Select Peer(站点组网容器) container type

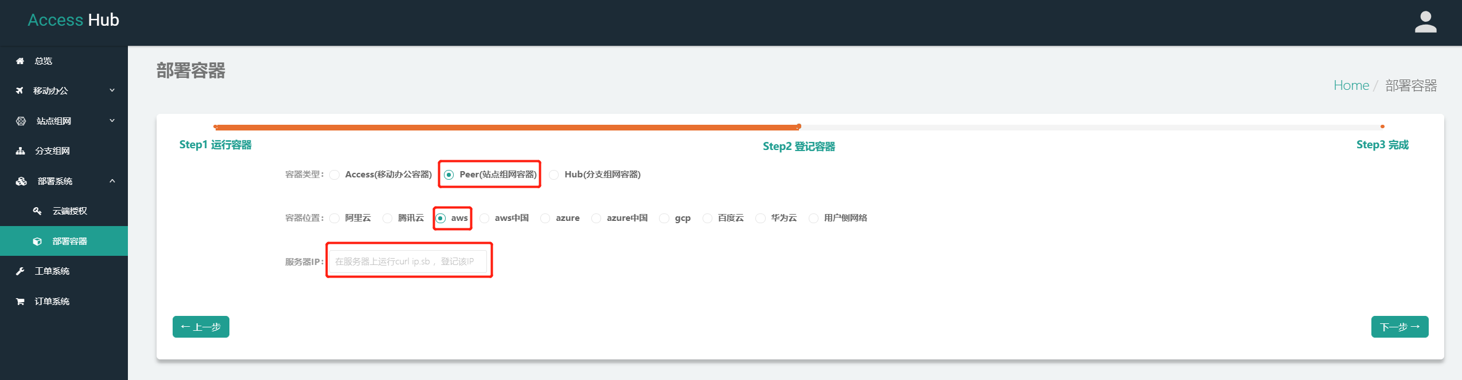coord(449,175)
